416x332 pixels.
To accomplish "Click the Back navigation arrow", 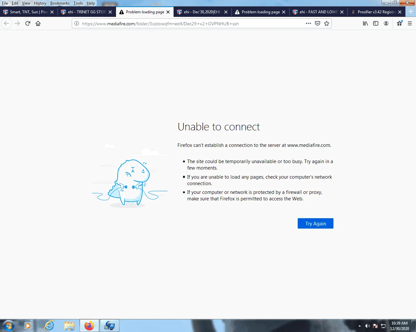I will point(6,23).
